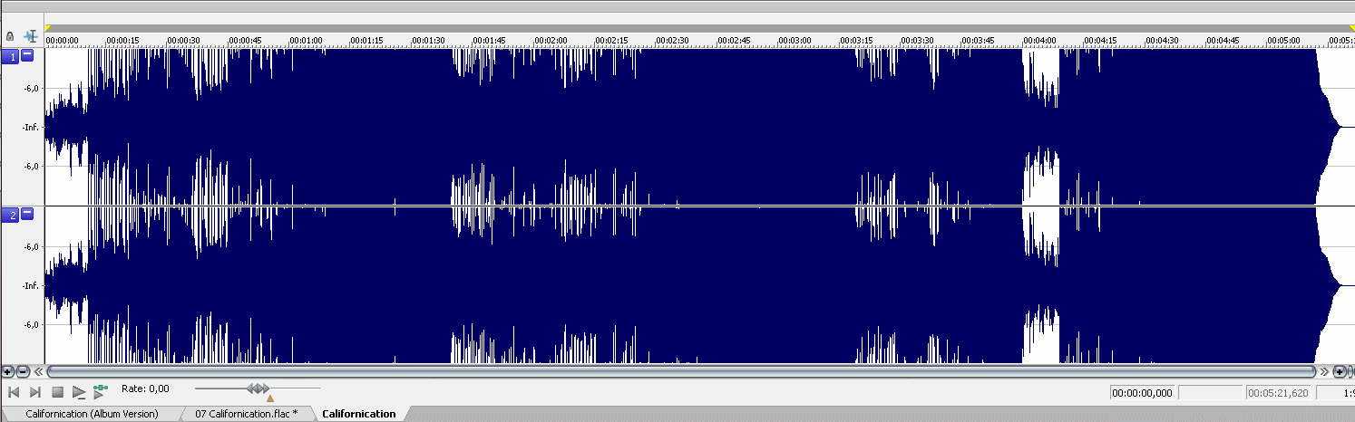Click the lock icon above channel 1
Viewport: 1355px width, 422px height.
pos(10,37)
